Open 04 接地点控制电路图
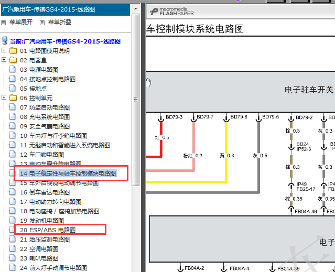Viewport: 335px width, 272px height. [x=48, y=79]
